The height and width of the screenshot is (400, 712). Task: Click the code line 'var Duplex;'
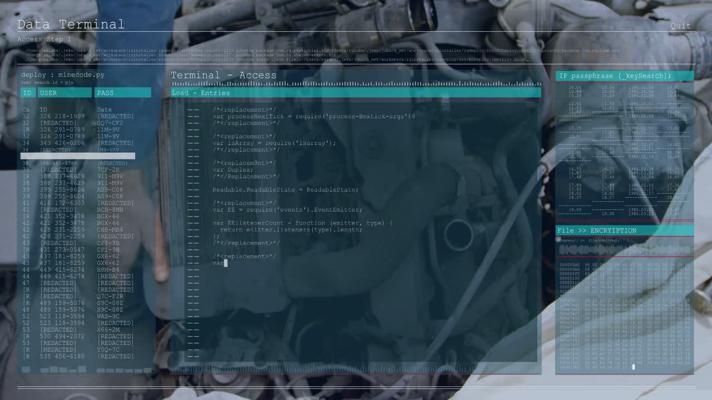point(233,169)
